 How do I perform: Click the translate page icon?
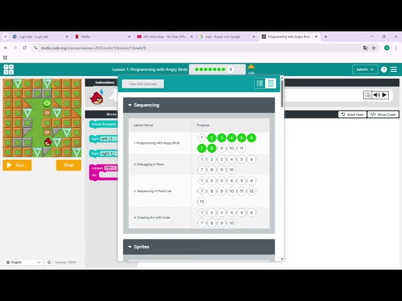(x=366, y=48)
